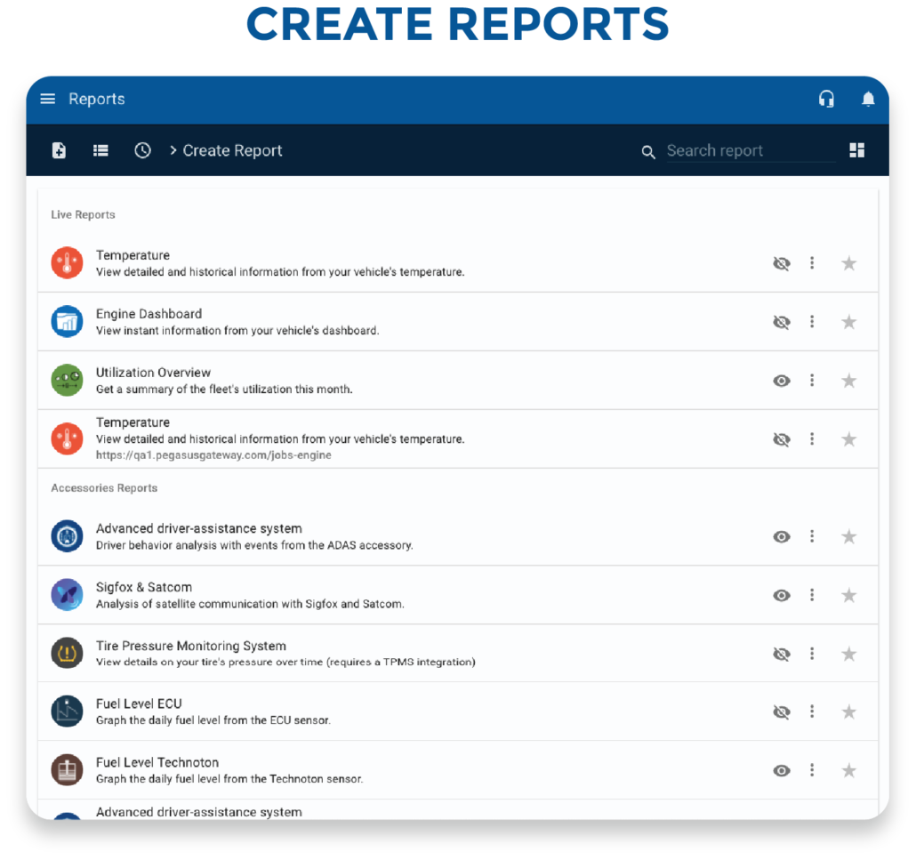Image resolution: width=916 pixels, height=860 pixels.
Task: Click the Reports title in header
Action: coord(96,99)
